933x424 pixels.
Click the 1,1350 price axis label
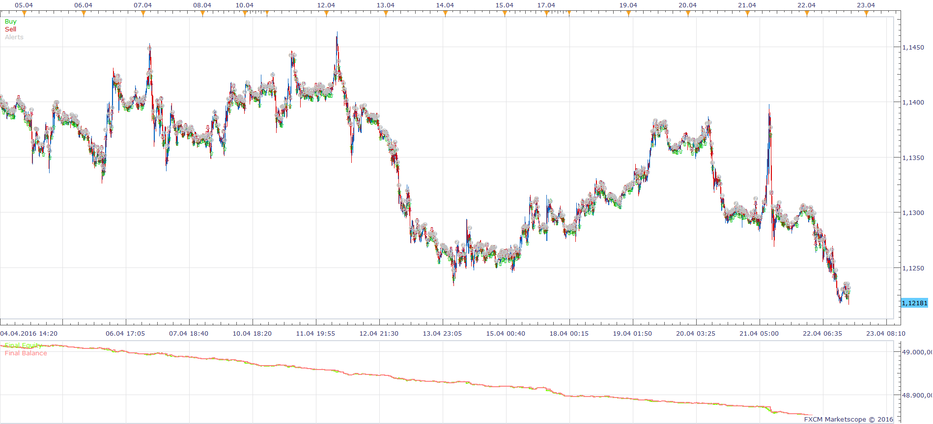tap(913, 158)
